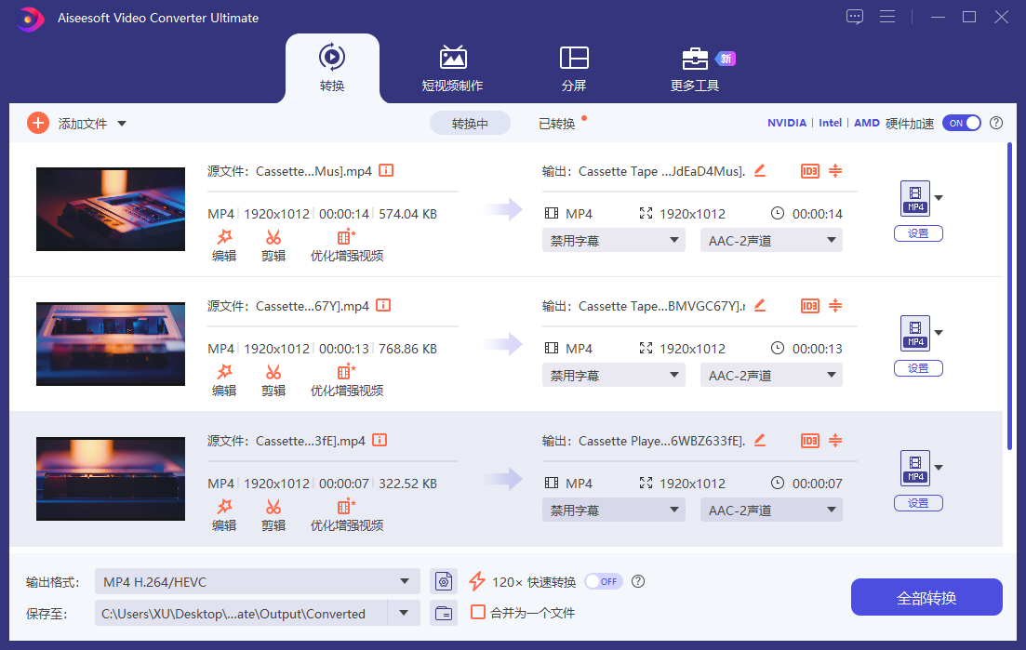Check the 合并为一个文件 checkbox
Screen dimensions: 1026x650
click(478, 612)
